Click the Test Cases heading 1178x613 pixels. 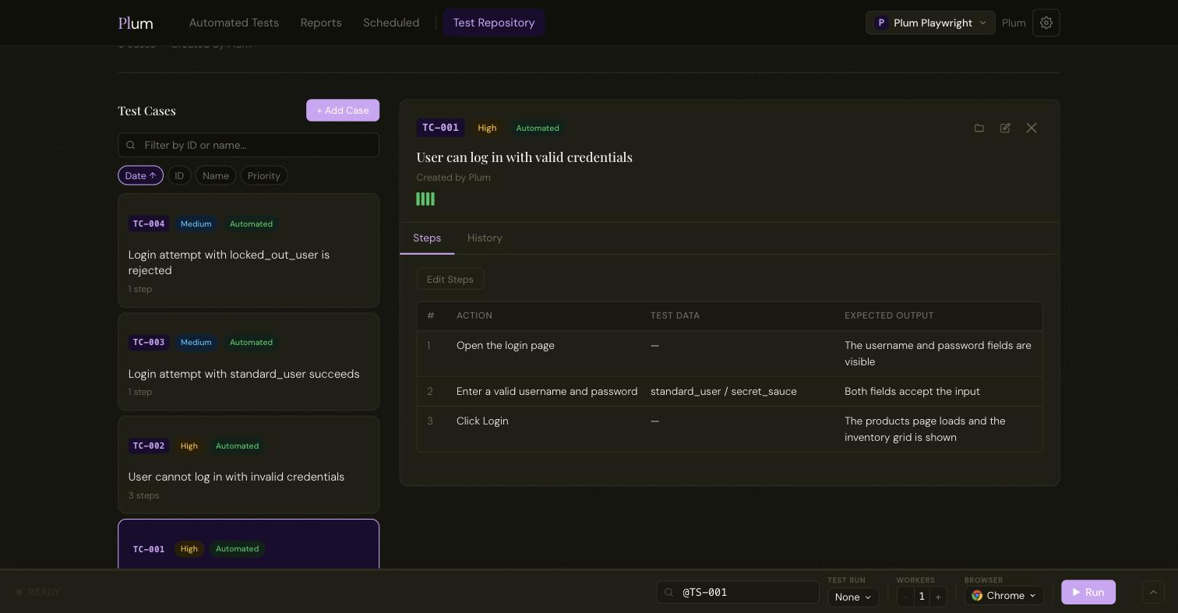146,111
